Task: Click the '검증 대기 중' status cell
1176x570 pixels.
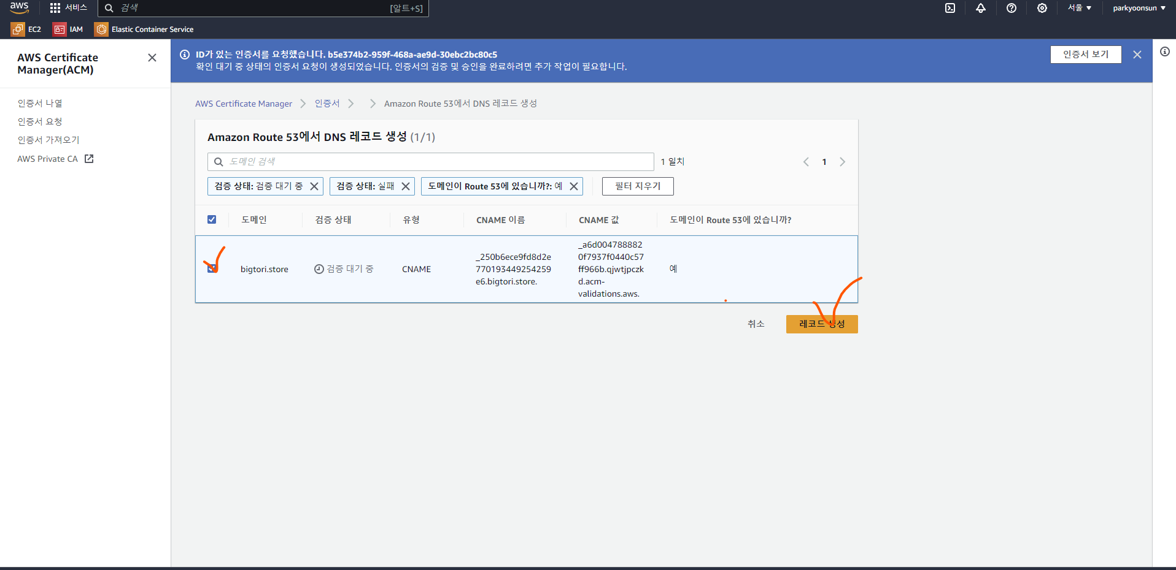Action: point(344,269)
